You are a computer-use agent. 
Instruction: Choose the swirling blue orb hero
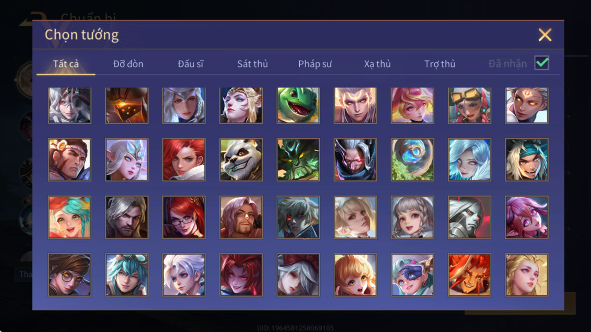(x=412, y=160)
